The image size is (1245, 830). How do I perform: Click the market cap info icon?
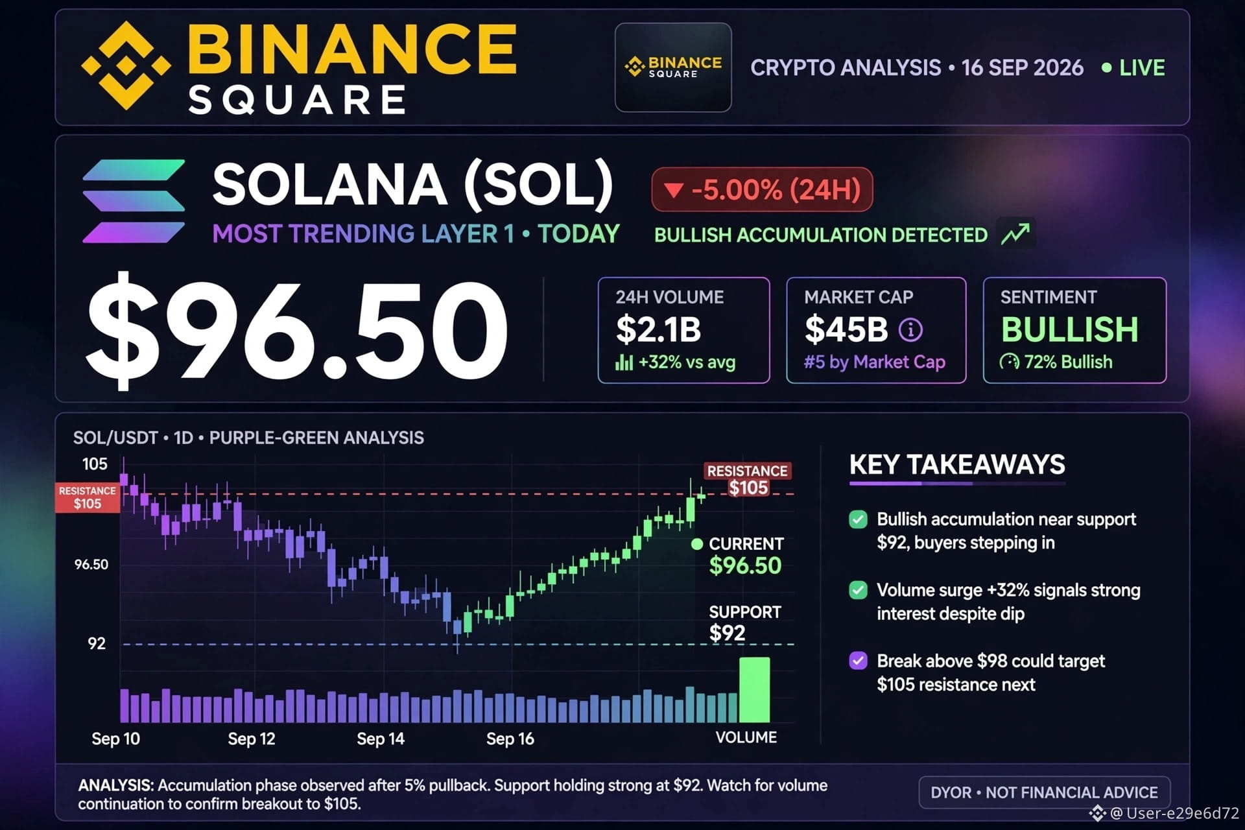pyautogui.click(x=910, y=330)
